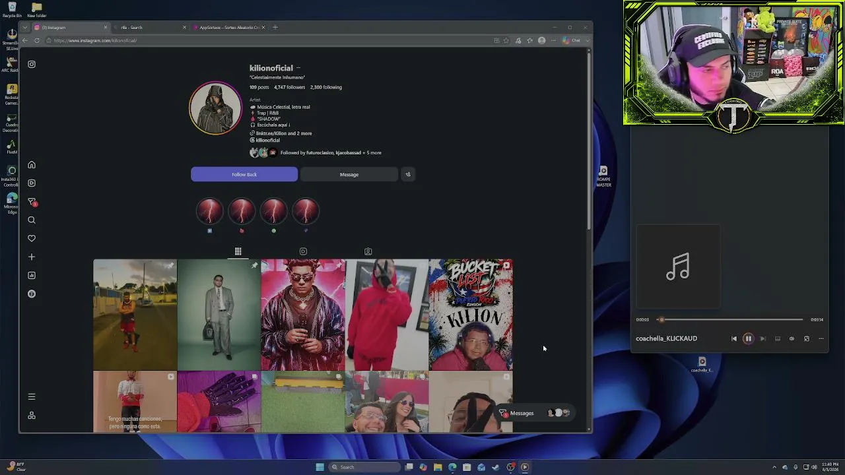Open the dashboard icon in Instagram sidebar
The width and height of the screenshot is (845, 475).
[32, 276]
